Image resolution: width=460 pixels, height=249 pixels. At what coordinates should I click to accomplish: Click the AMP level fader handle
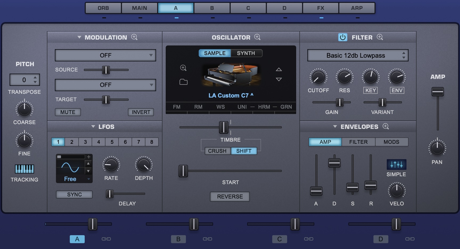tap(438, 92)
